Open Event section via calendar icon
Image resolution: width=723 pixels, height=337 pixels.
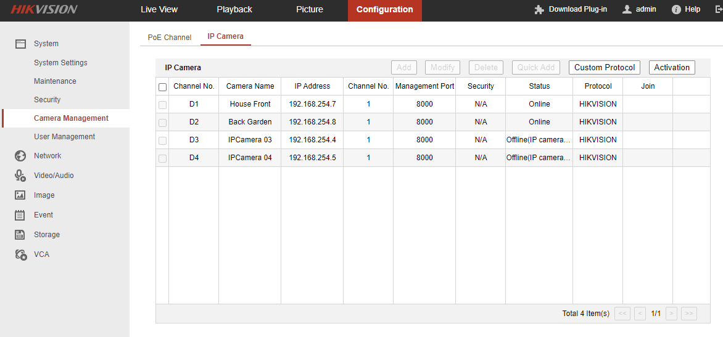[x=20, y=215]
